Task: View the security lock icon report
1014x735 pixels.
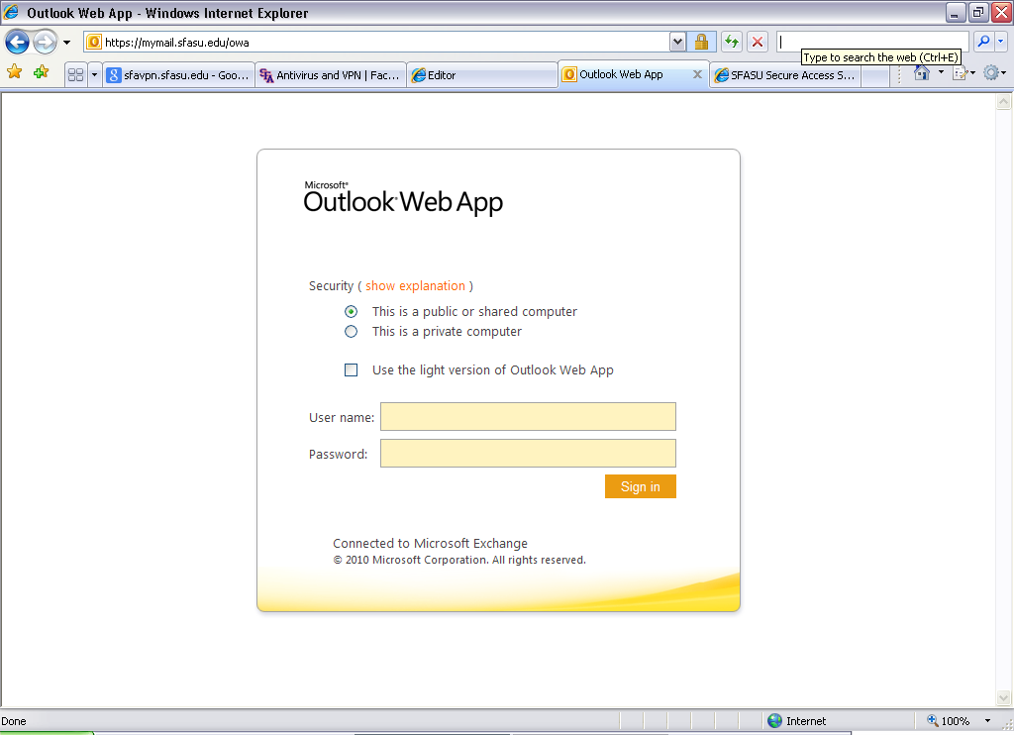Action: click(701, 42)
